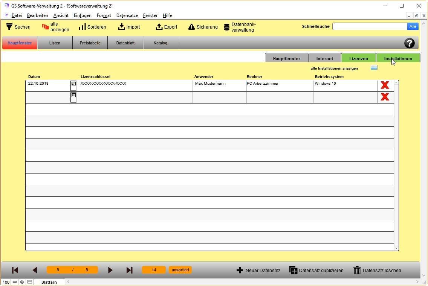Click the Import toolbar icon

(121, 27)
